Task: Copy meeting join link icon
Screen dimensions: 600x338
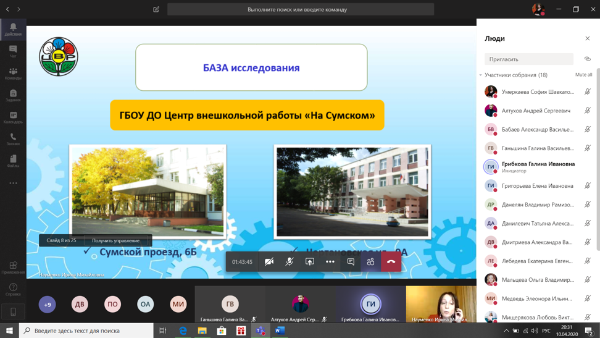Action: point(588,59)
